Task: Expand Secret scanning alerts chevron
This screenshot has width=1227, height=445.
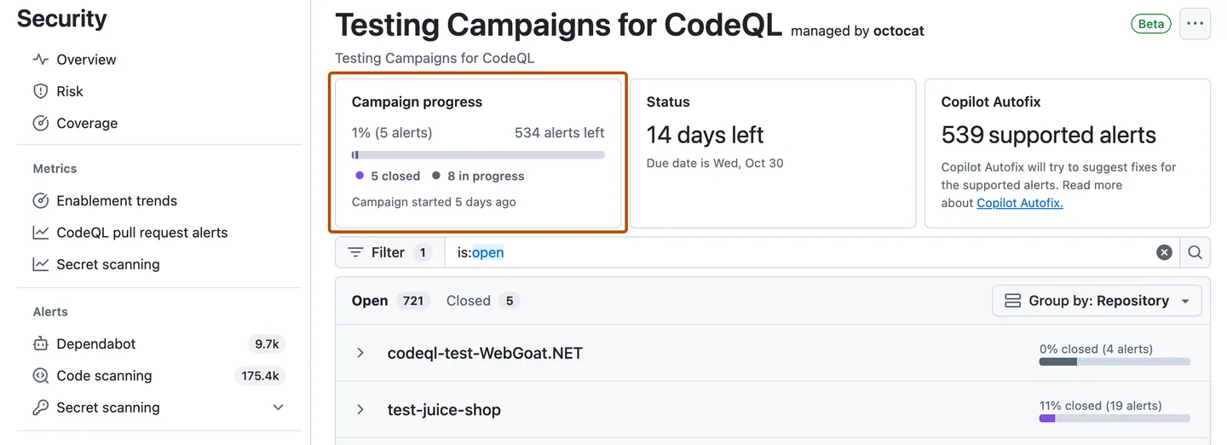Action: [x=278, y=407]
